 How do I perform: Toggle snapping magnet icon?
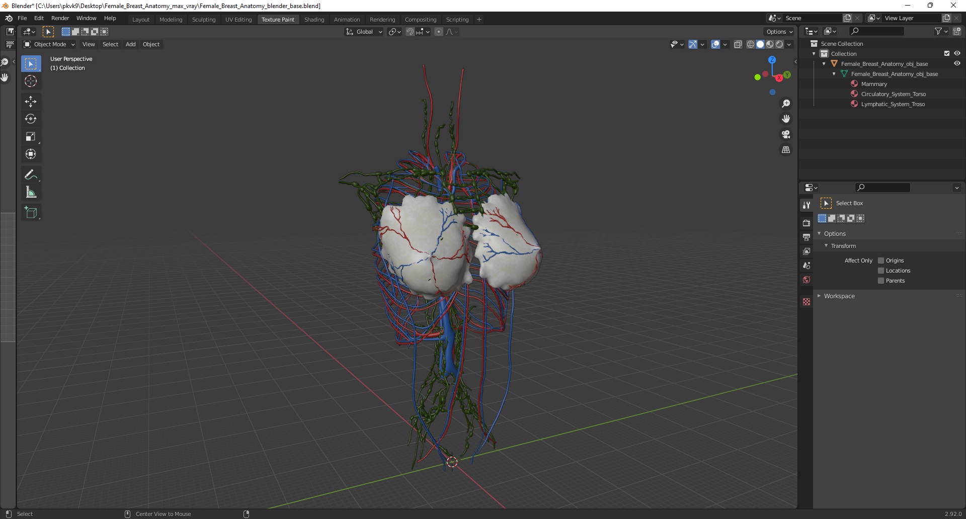click(x=410, y=32)
